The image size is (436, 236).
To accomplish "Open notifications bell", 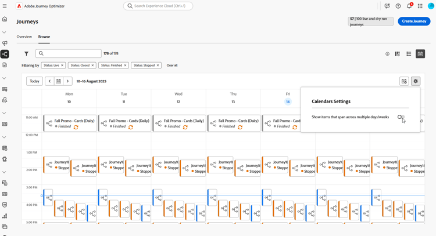I will (x=409, y=6).
